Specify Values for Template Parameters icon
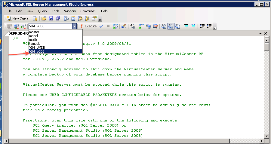The width and height of the screenshot is (271, 144). tap(133, 26)
